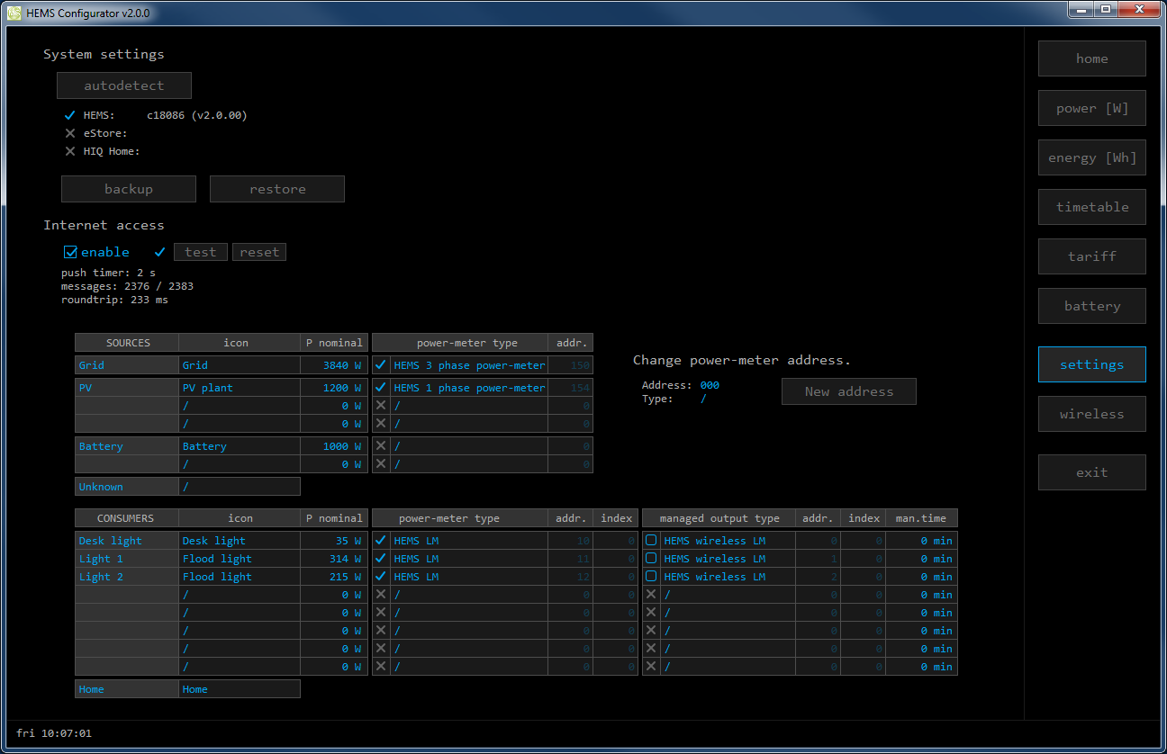The image size is (1167, 754).
Task: Click the X icon next to eStore
Action: coord(70,133)
